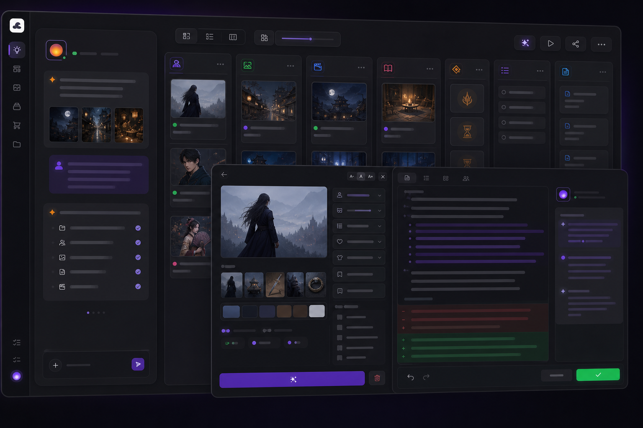The height and width of the screenshot is (428, 643).
Task: Select the first radio in list column
Action: [504, 92]
